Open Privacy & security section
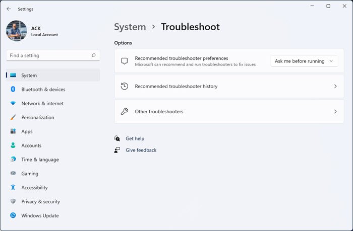This screenshot has height=231, width=353. click(x=40, y=202)
